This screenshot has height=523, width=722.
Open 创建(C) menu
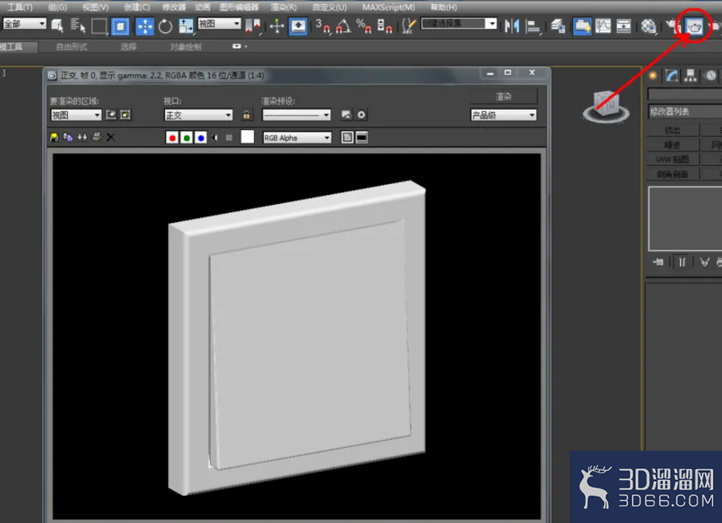click(x=137, y=8)
